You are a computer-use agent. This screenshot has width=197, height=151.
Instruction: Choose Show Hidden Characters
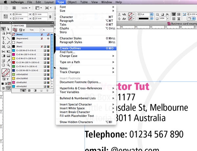[x=86, y=122]
